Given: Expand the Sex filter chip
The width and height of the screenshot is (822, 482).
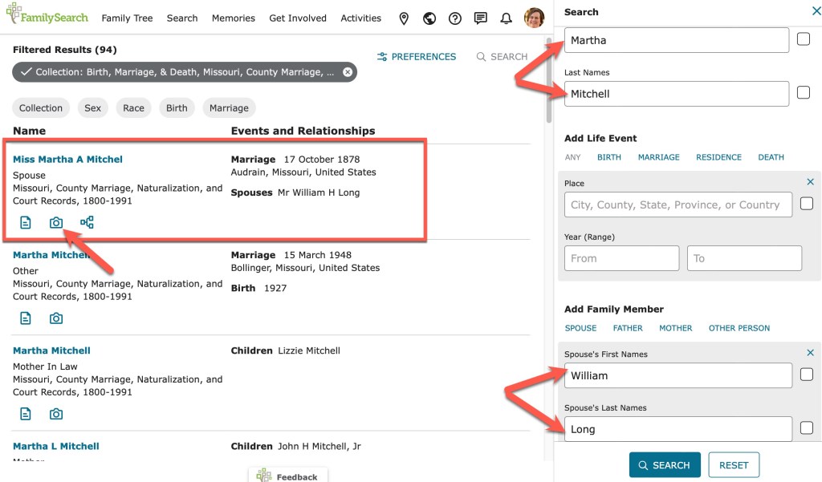Looking at the screenshot, I should click(93, 108).
